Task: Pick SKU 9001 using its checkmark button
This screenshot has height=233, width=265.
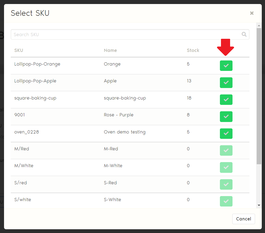Action: [226, 117]
